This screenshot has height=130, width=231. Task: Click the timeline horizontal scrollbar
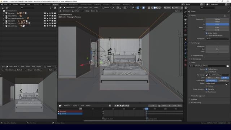click(133, 121)
